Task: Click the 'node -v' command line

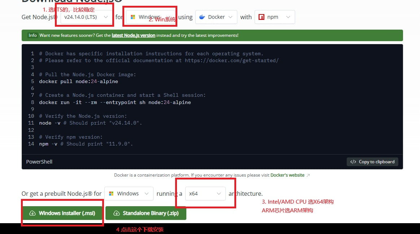Action: point(91,123)
